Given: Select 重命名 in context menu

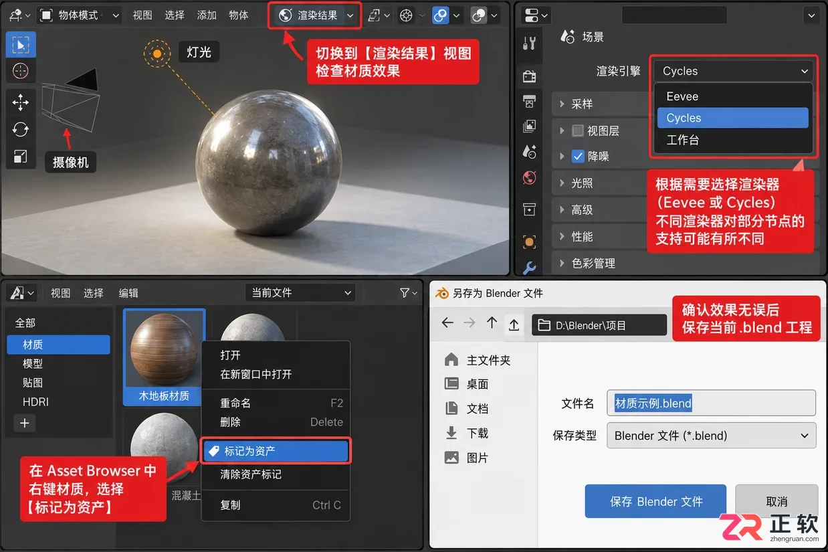Looking at the screenshot, I should [x=275, y=403].
